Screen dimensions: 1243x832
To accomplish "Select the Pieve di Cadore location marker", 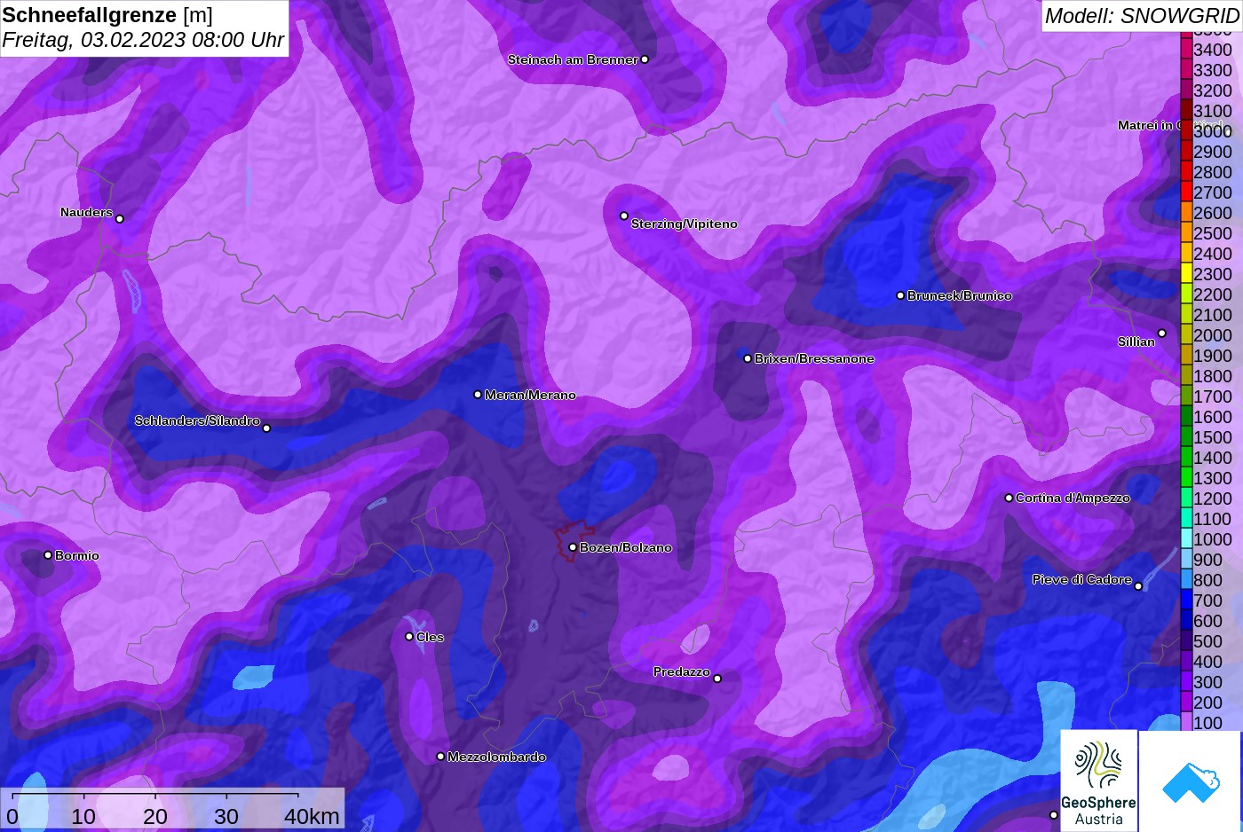I will [1138, 585].
